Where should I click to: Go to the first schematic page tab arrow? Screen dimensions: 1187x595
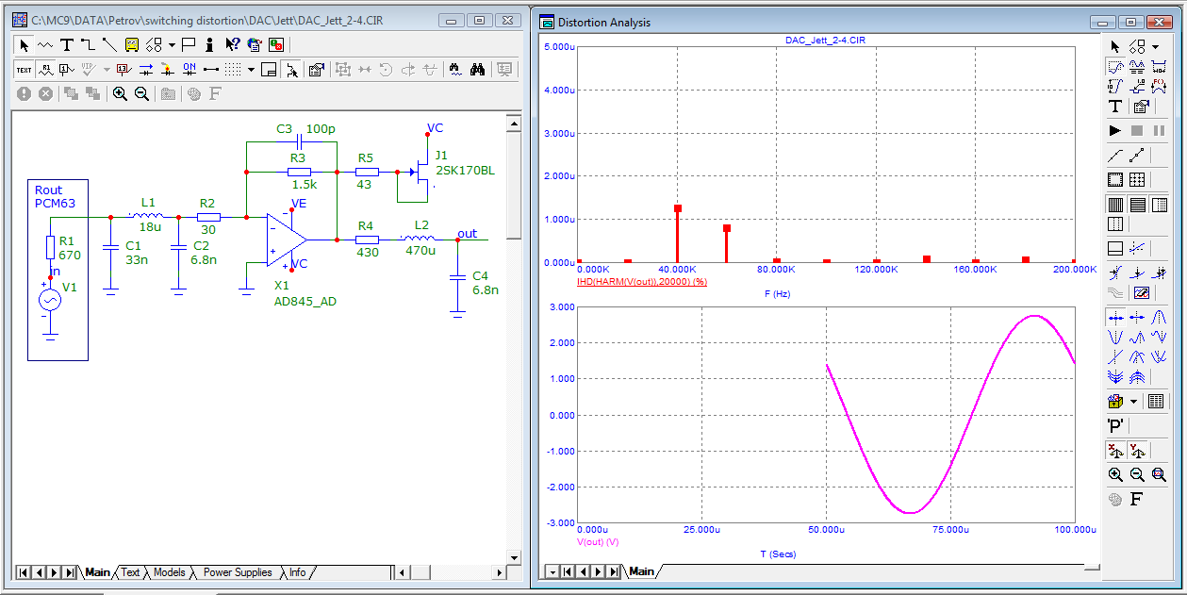23,572
